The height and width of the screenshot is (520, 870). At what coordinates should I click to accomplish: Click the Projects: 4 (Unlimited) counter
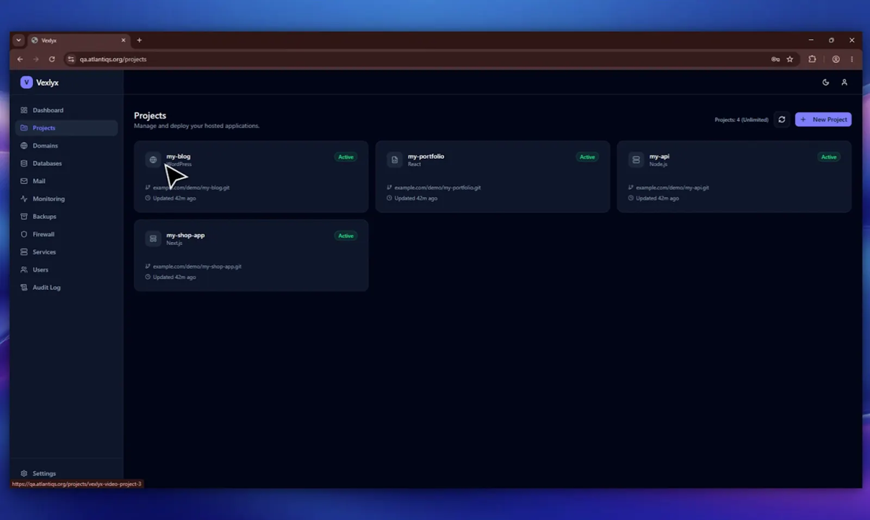pyautogui.click(x=742, y=120)
